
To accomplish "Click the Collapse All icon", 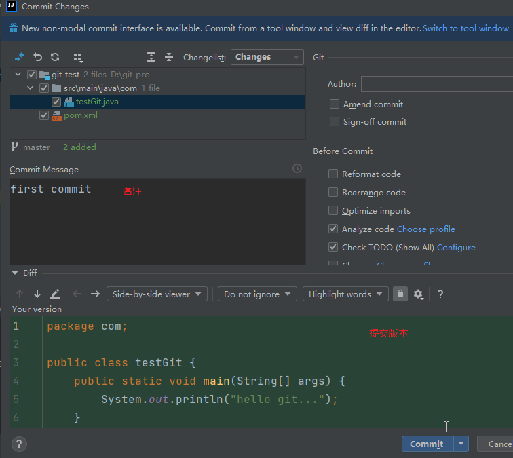I will coord(169,57).
